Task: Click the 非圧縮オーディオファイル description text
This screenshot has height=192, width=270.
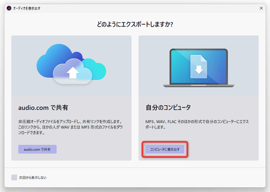Action: (71, 127)
